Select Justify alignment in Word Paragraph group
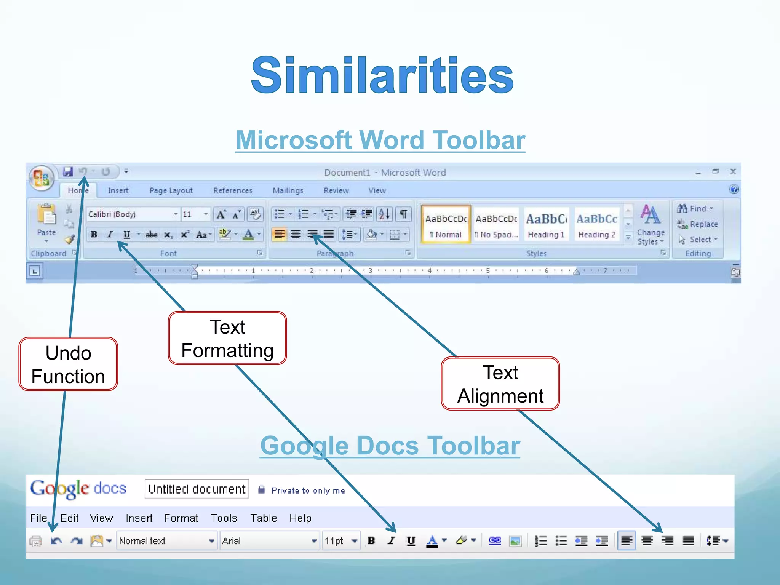780x585 pixels. [328, 234]
